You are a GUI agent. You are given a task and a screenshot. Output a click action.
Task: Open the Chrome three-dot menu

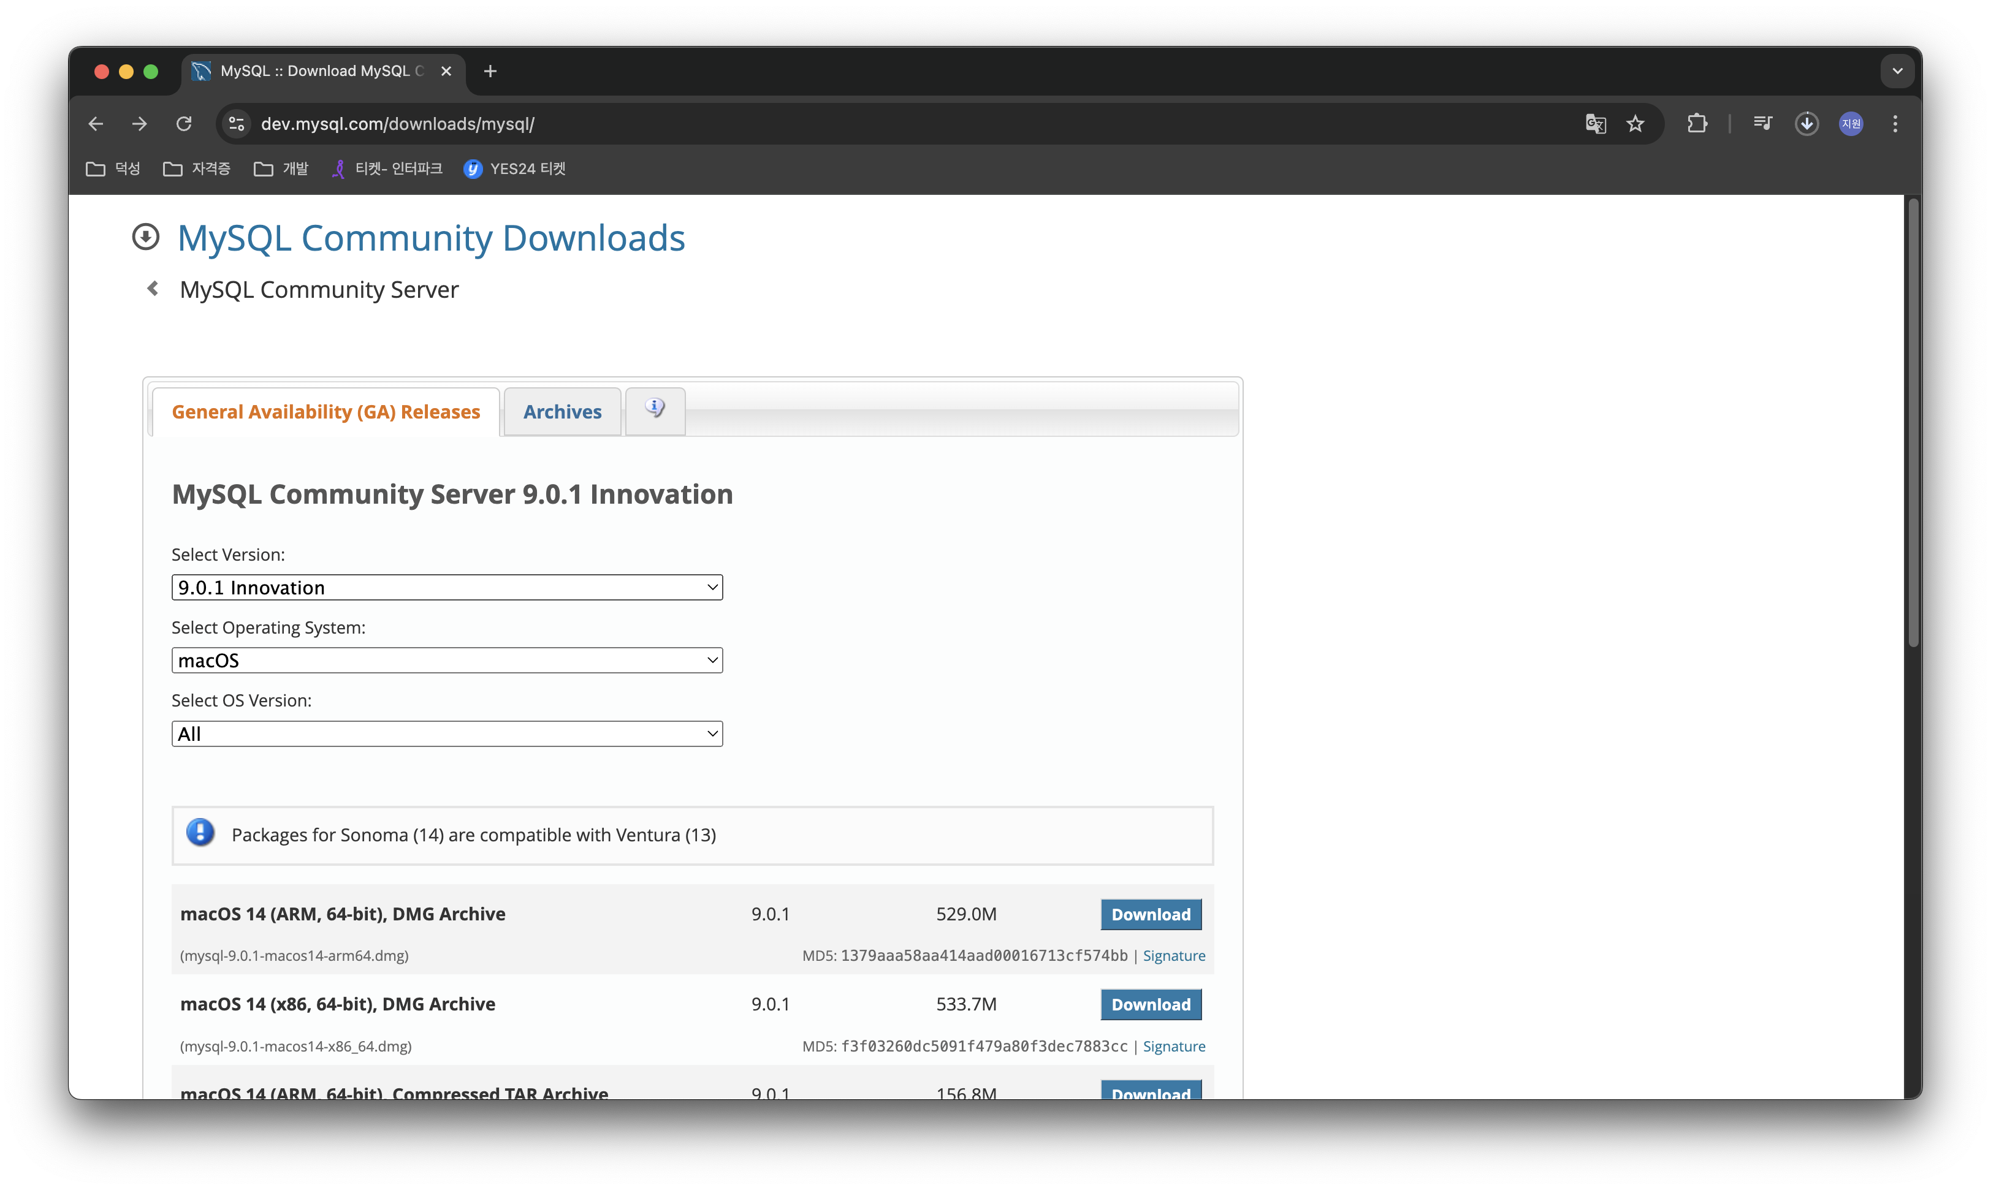coord(1895,124)
